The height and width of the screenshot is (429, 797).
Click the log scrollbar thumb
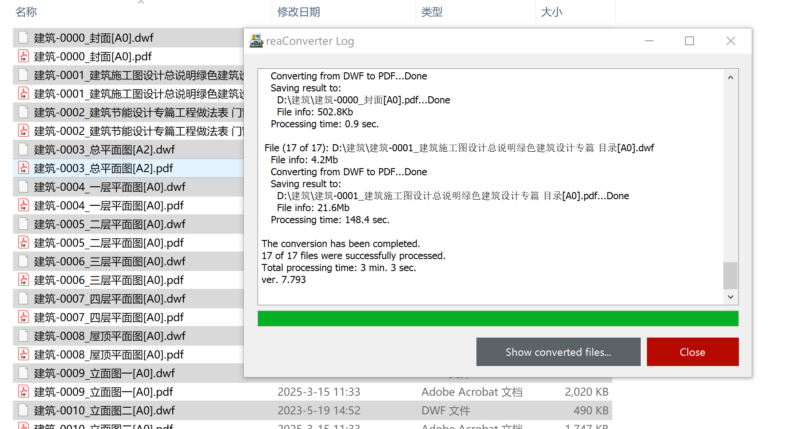click(730, 276)
